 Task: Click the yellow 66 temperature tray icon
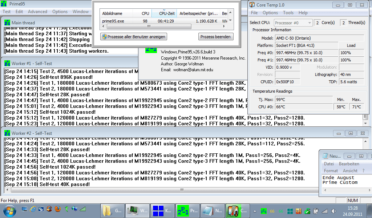point(272,211)
